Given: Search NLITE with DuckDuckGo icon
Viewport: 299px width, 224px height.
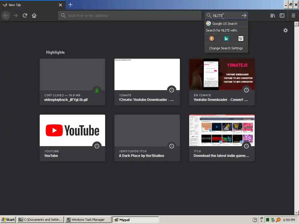Looking at the screenshot, I should [x=212, y=39].
